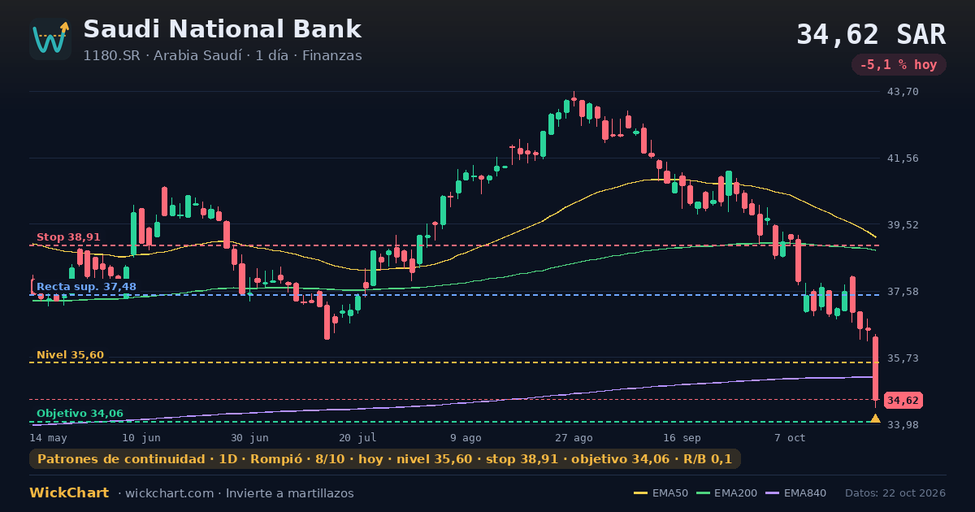This screenshot has height=512, width=975.
Task: Click the 34,62 SAR price heading
Action: click(871, 35)
